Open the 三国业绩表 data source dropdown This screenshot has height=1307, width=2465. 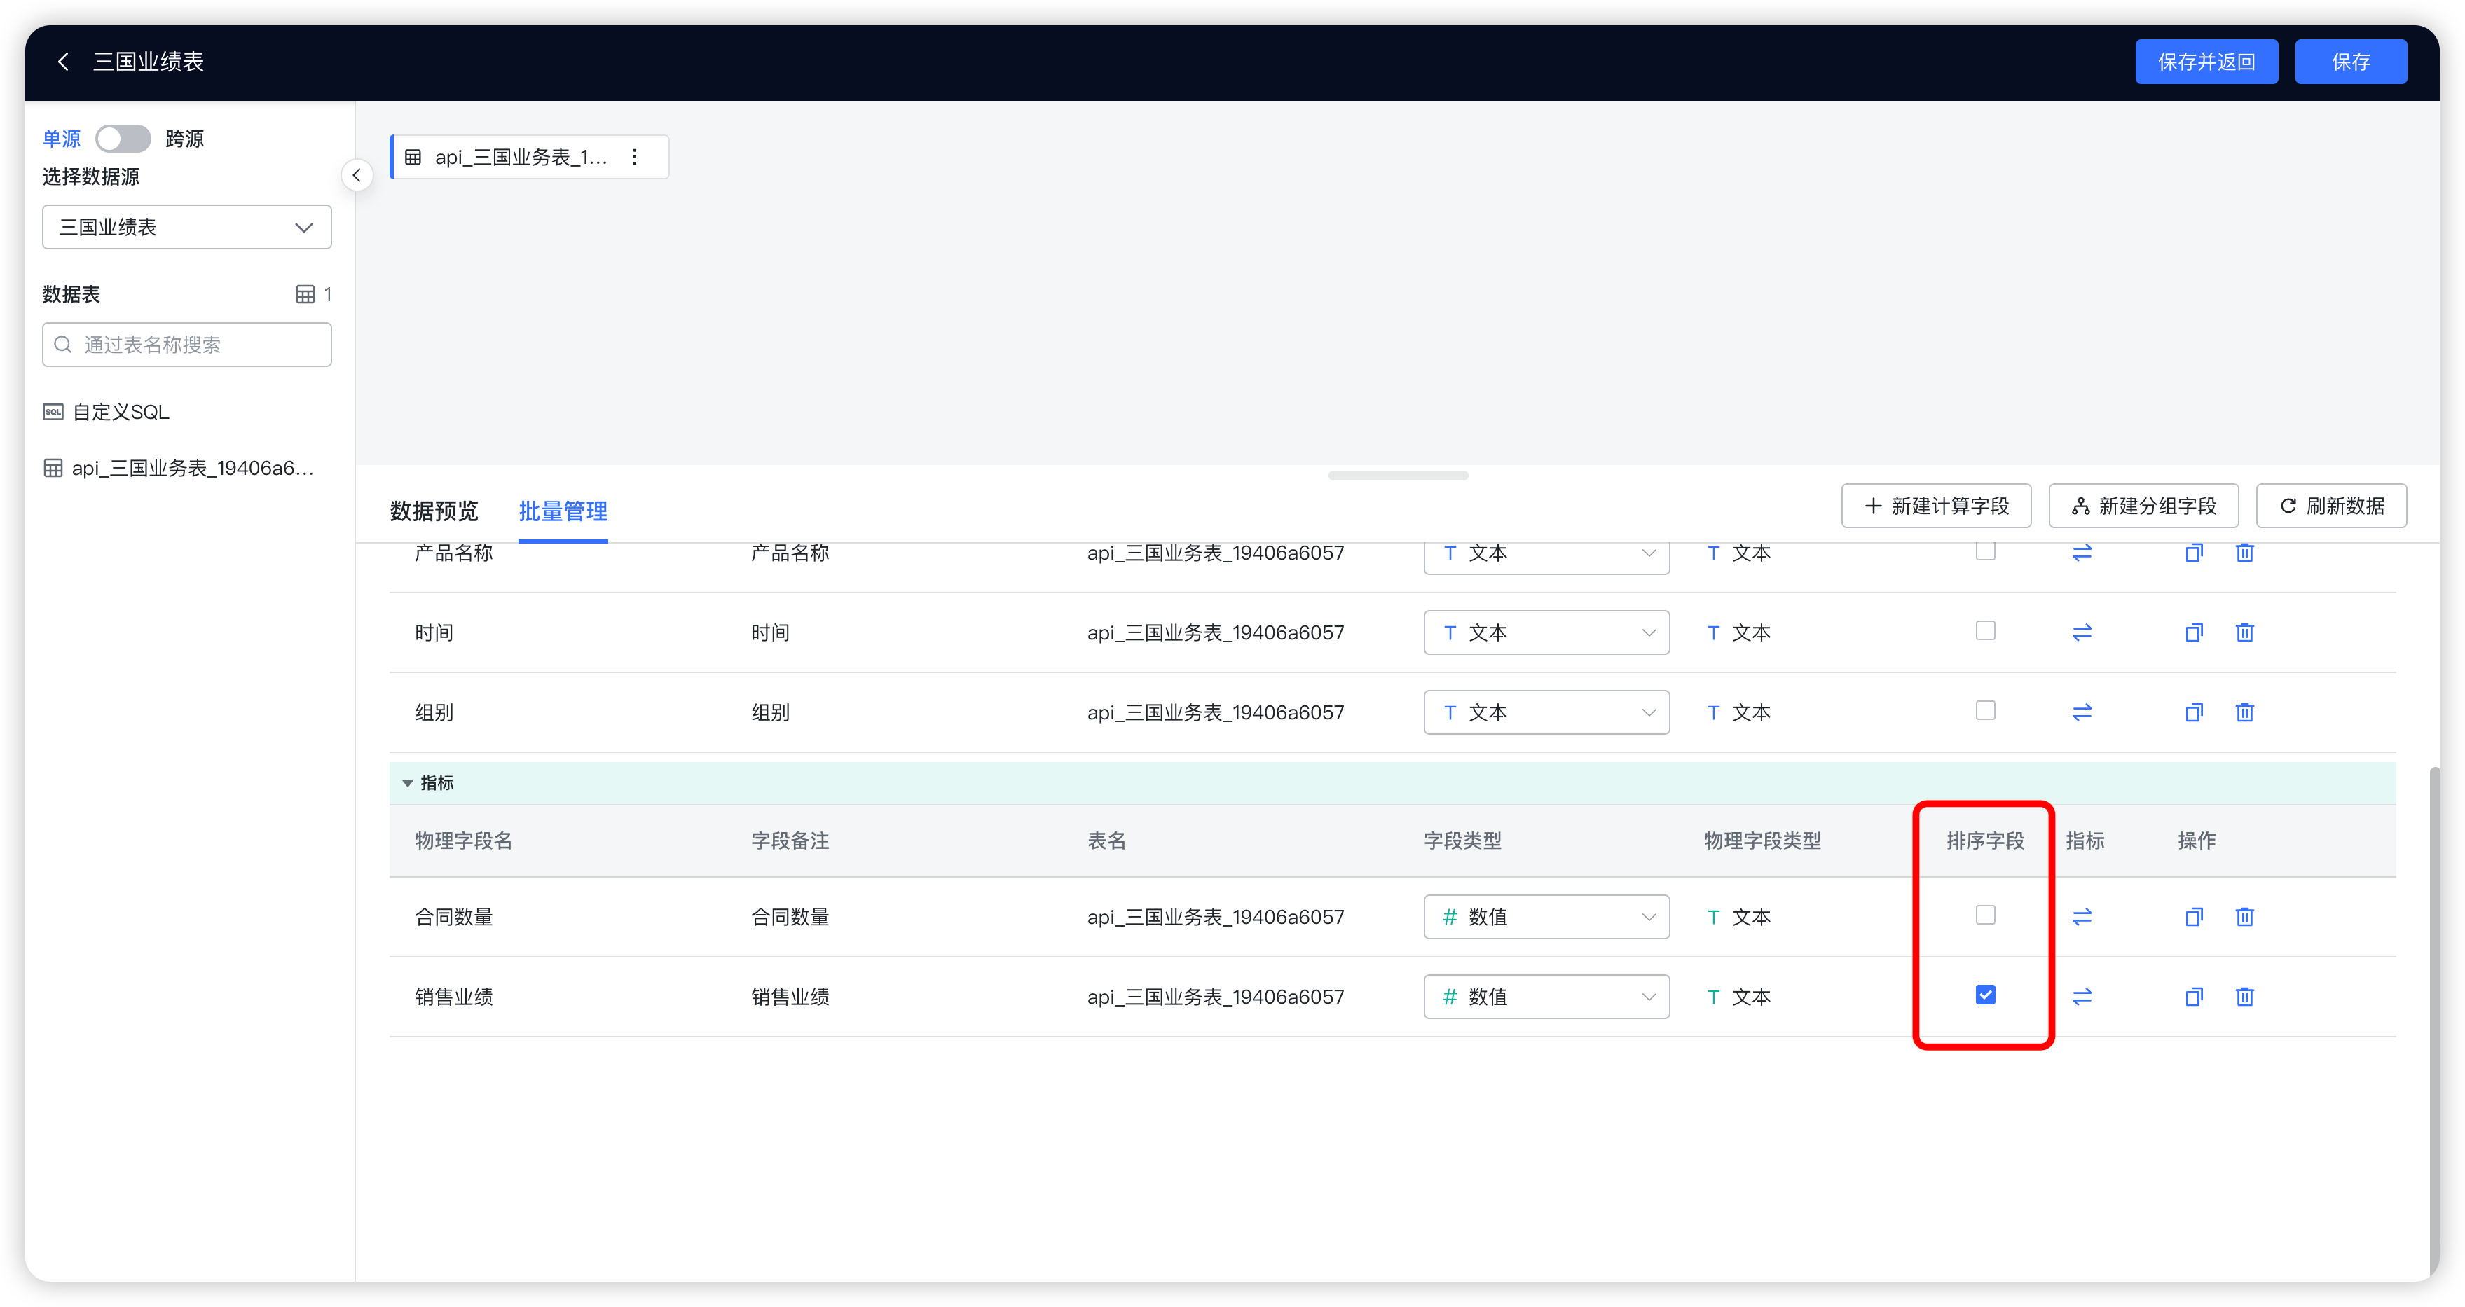point(186,227)
